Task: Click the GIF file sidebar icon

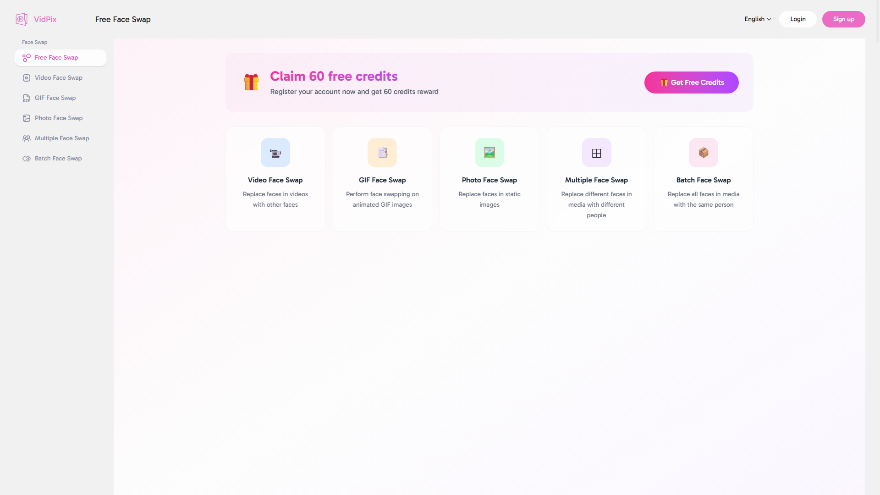Action: pos(27,98)
